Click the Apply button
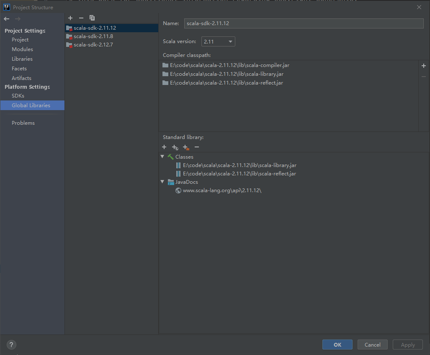Viewport: 430px width, 355px height. pyautogui.click(x=408, y=345)
